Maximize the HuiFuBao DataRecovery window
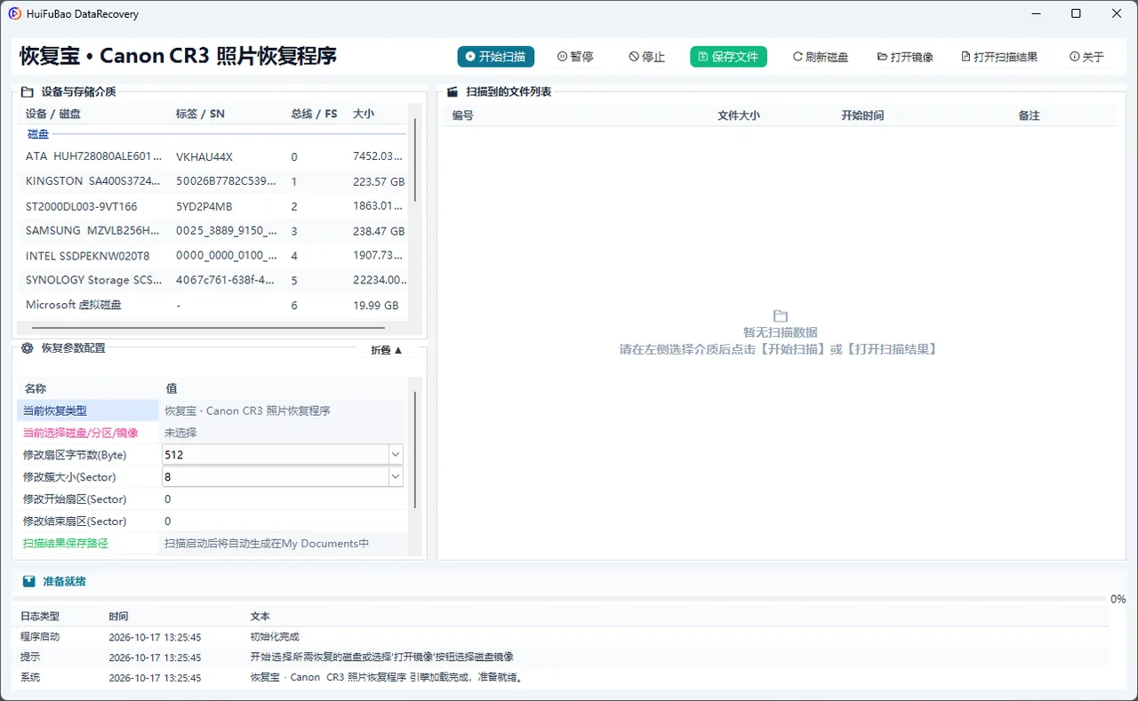The width and height of the screenshot is (1138, 701). [1076, 13]
